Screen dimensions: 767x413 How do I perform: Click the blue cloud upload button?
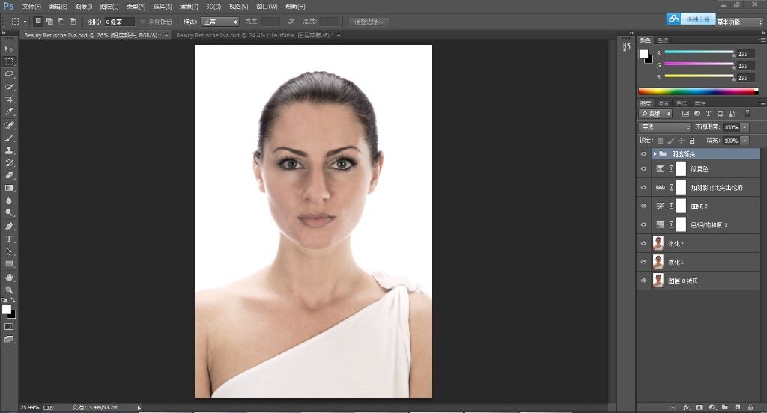[x=691, y=19]
